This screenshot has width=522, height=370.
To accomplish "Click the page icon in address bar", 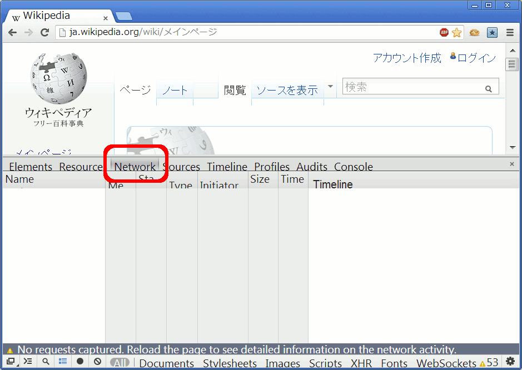I will click(62, 32).
